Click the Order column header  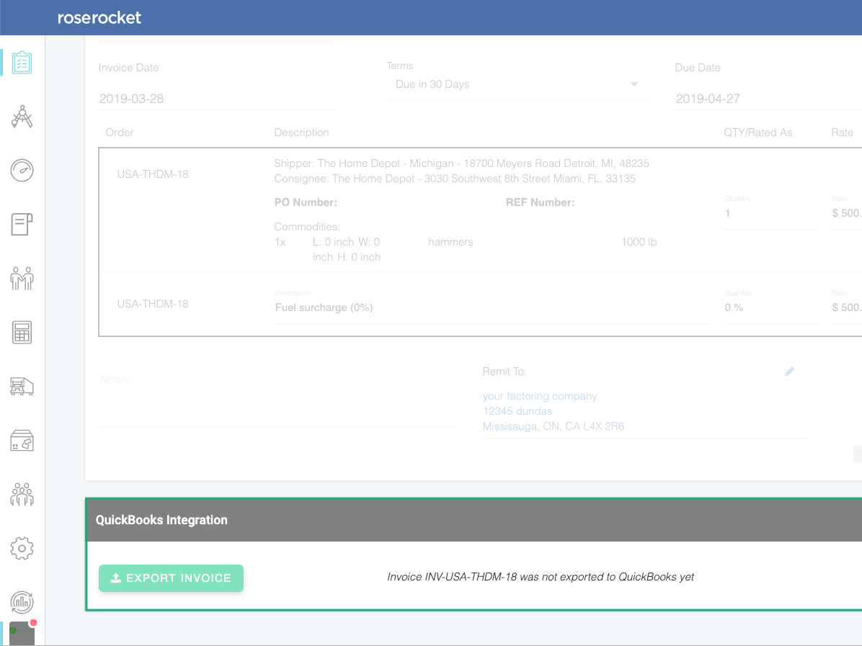[x=120, y=133]
